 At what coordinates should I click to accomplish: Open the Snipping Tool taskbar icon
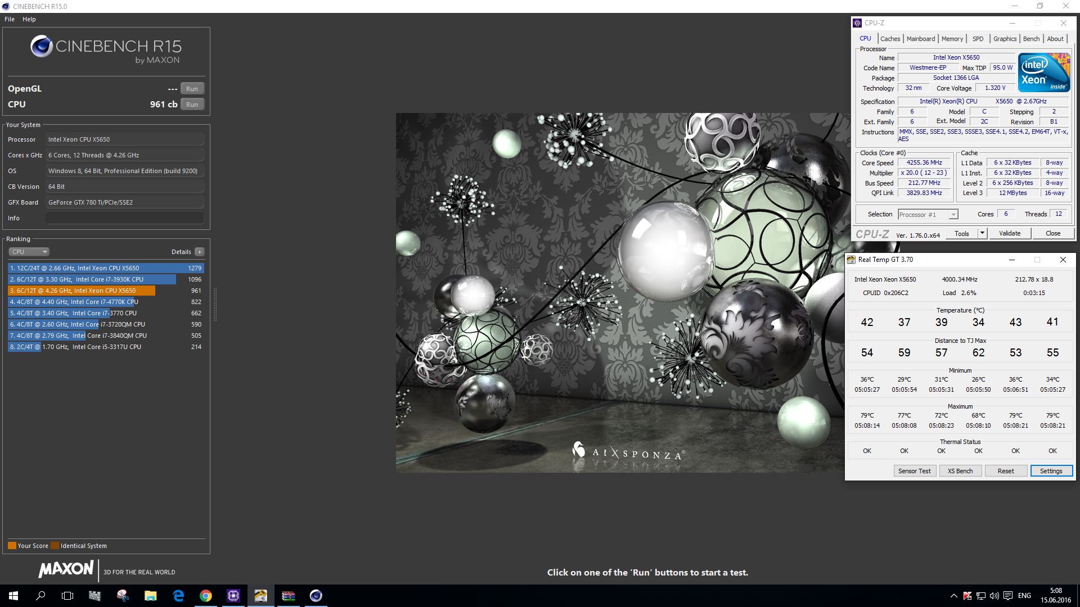click(x=123, y=596)
